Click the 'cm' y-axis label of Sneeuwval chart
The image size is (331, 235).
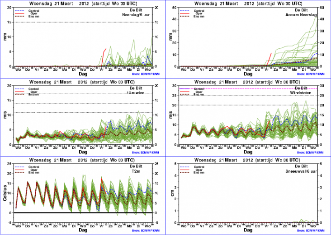pyautogui.click(x=172, y=193)
